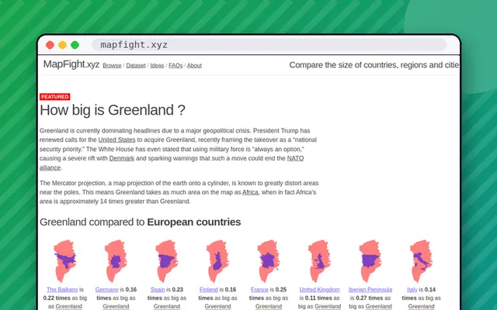This screenshot has height=310, width=497.
Task: Click the Iberian Peninsula caption link
Action: pyautogui.click(x=370, y=289)
